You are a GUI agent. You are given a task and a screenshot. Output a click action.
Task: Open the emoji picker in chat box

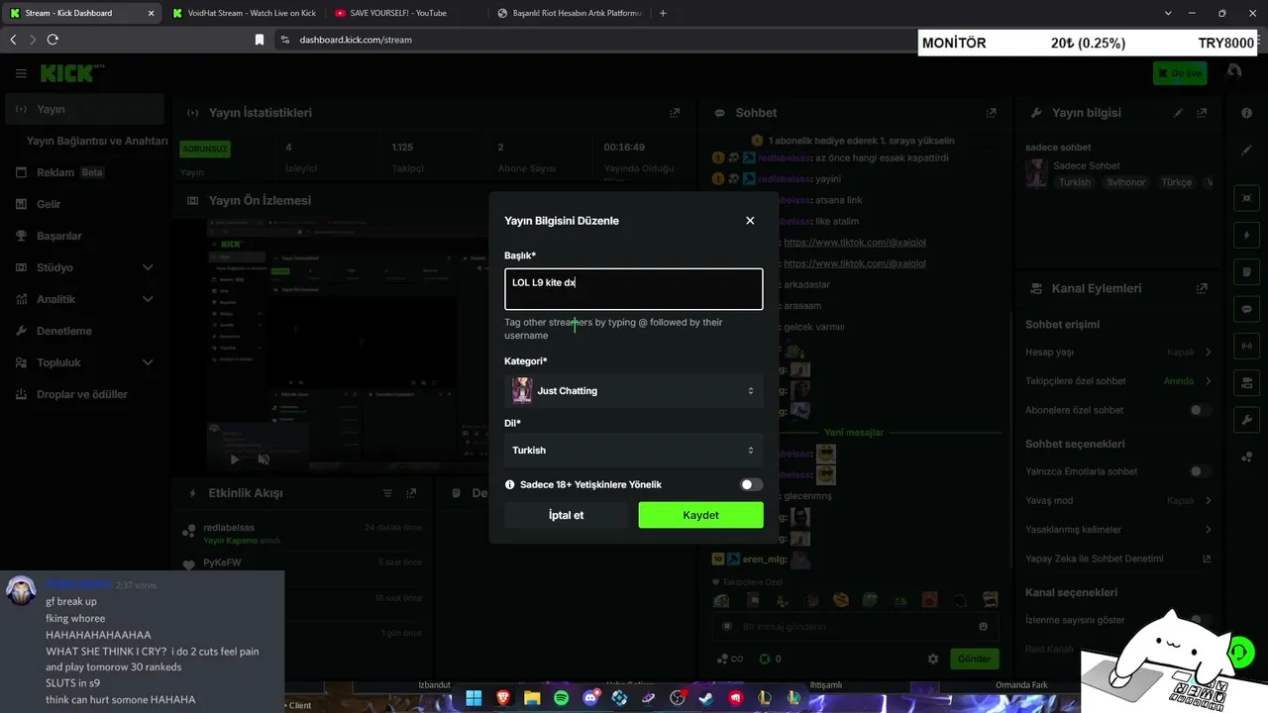point(983,627)
